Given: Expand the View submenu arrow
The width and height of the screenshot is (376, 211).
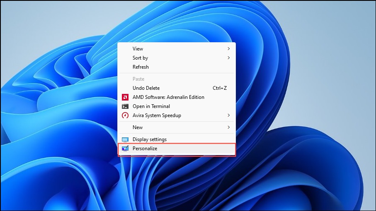Looking at the screenshot, I should pos(228,48).
